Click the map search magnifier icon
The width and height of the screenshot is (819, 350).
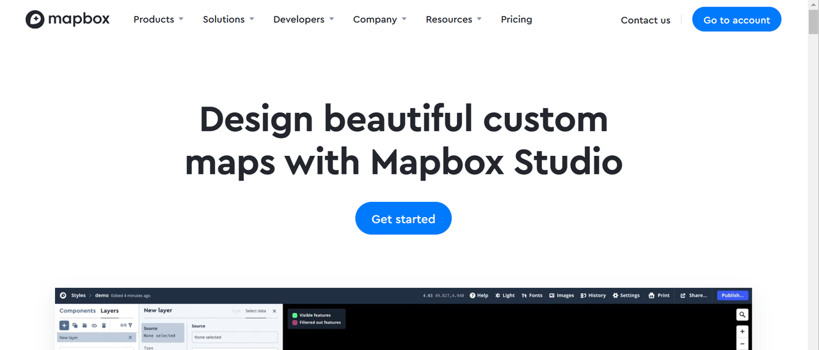[742, 315]
